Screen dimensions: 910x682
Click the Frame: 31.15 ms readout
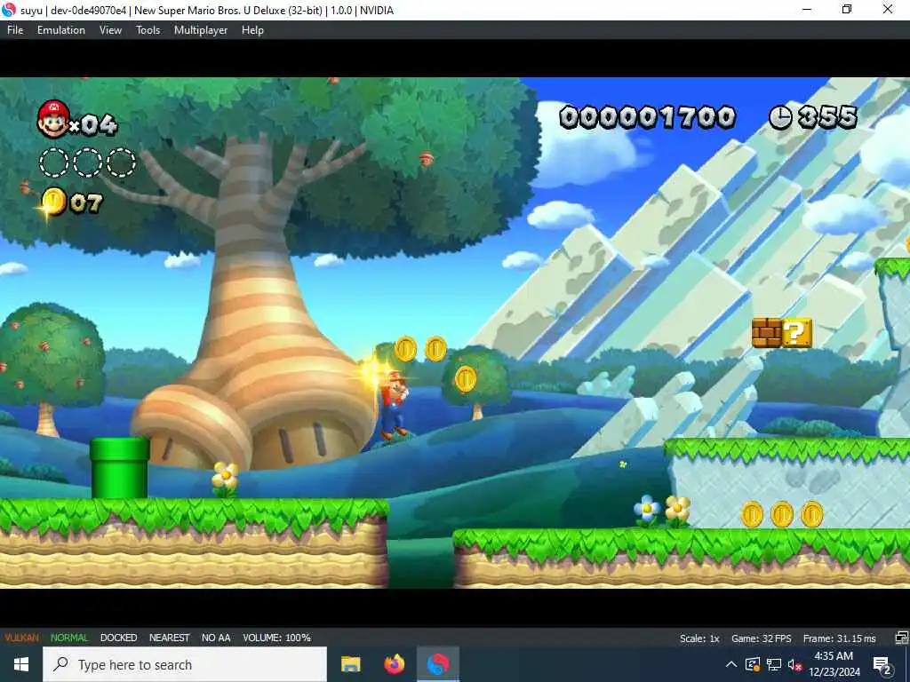click(839, 638)
